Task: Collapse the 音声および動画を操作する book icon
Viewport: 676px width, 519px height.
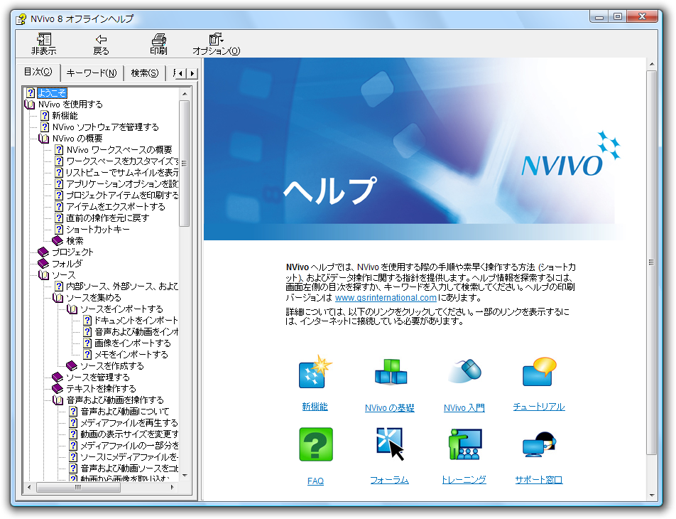Action: tap(58, 400)
